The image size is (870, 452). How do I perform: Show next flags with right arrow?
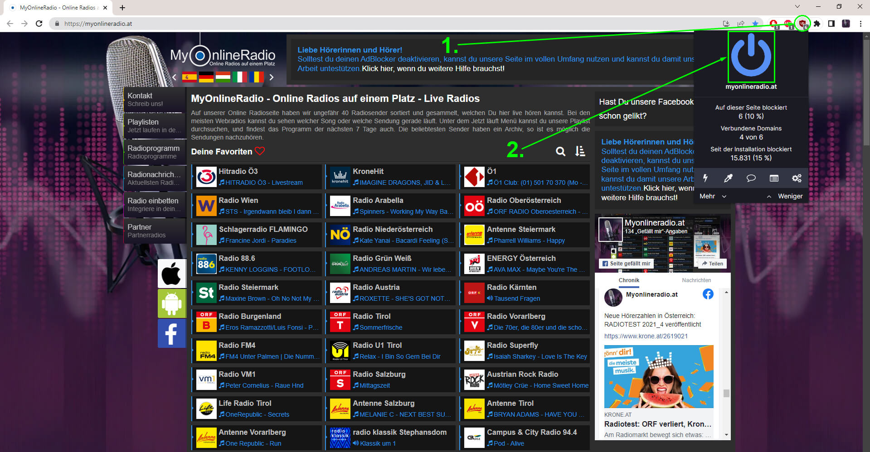[x=271, y=77]
